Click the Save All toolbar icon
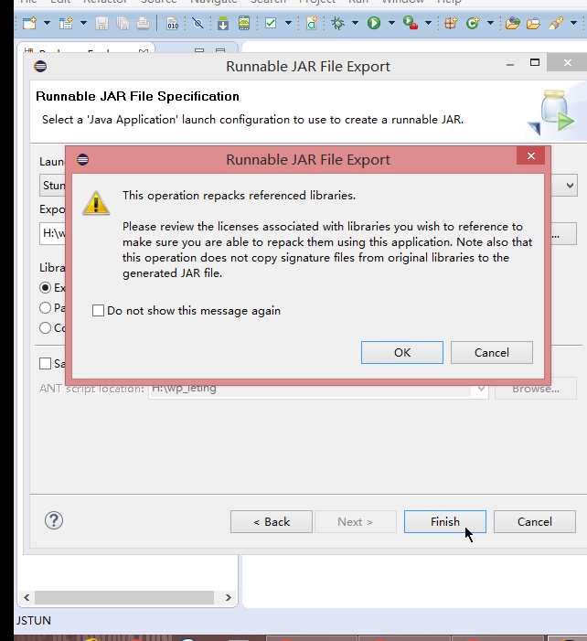 pyautogui.click(x=123, y=23)
